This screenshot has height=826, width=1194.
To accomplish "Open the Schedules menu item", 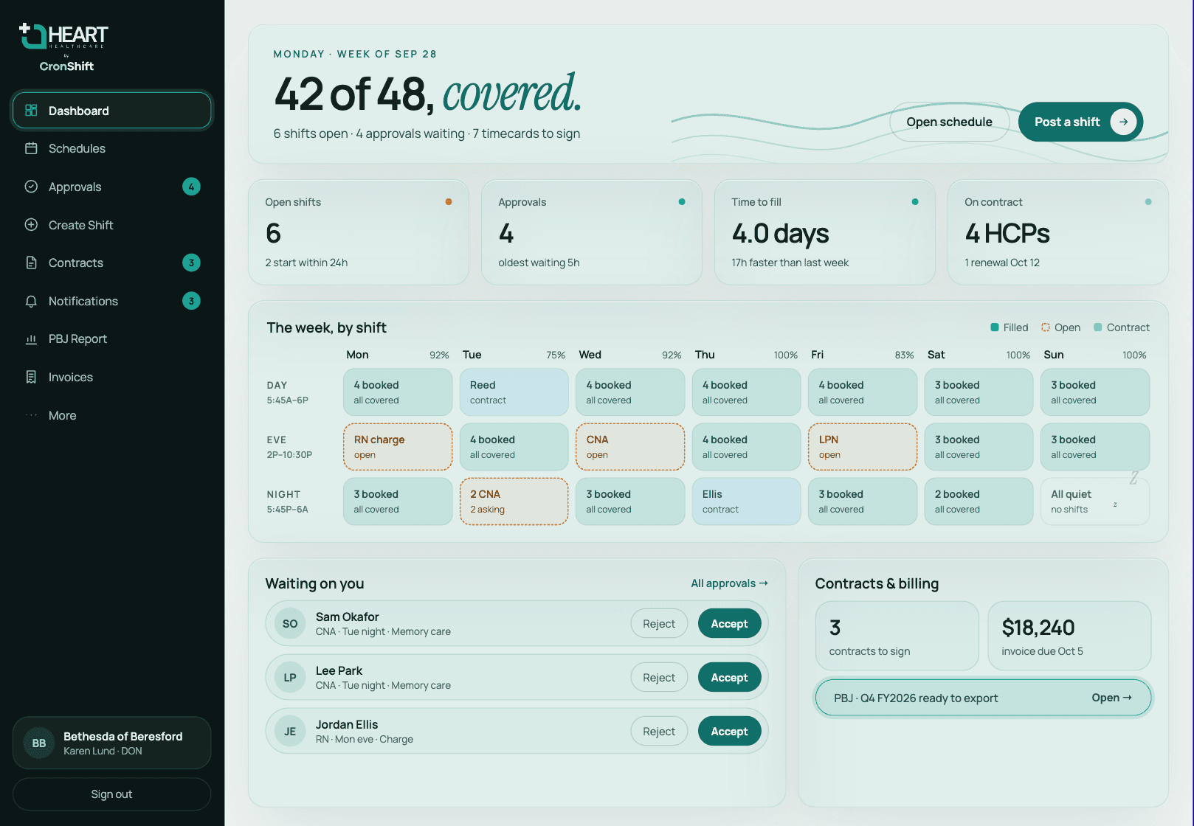I will pyautogui.click(x=111, y=148).
